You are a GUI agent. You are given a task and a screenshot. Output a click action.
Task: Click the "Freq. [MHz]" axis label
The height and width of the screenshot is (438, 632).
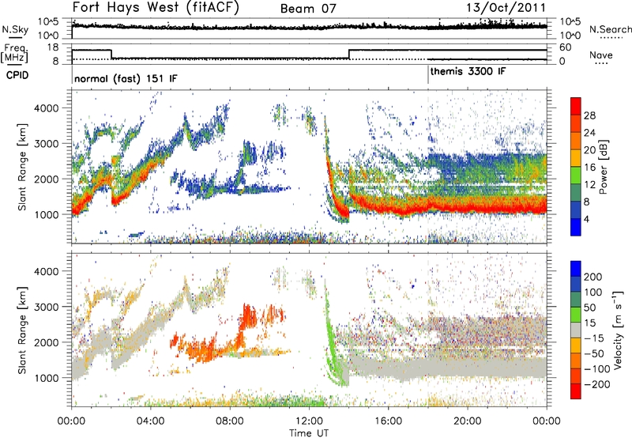tap(14, 54)
